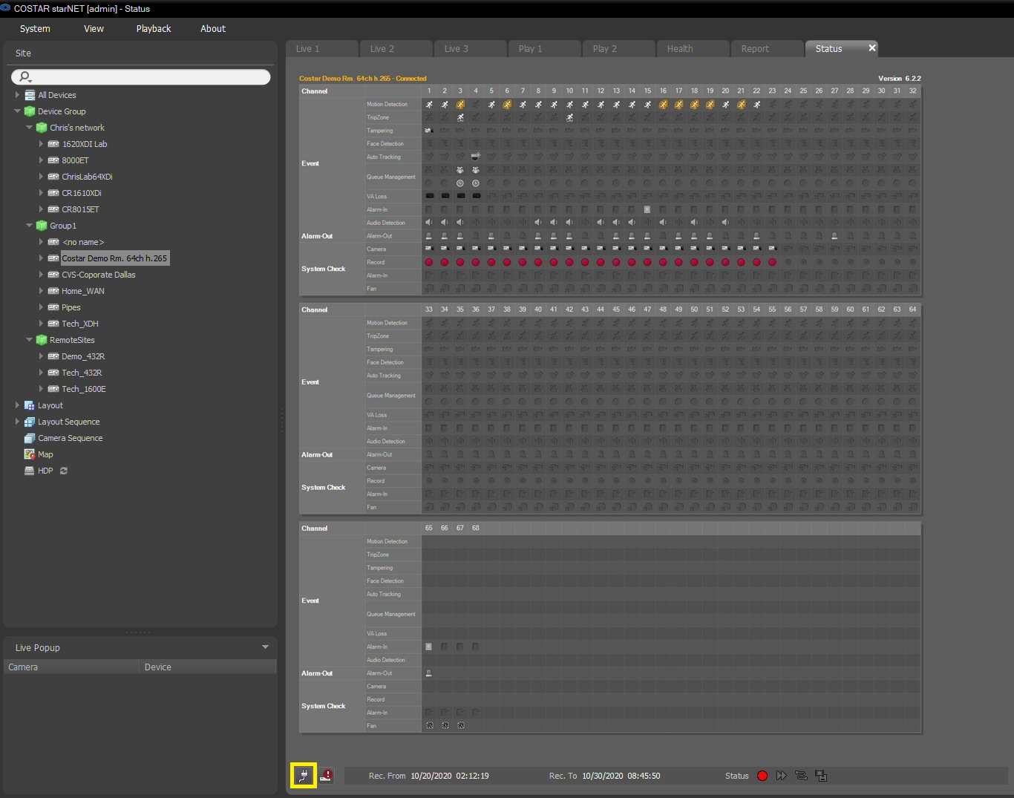Click the Map icon in the site tree
This screenshot has width=1014, height=798.
click(x=30, y=454)
